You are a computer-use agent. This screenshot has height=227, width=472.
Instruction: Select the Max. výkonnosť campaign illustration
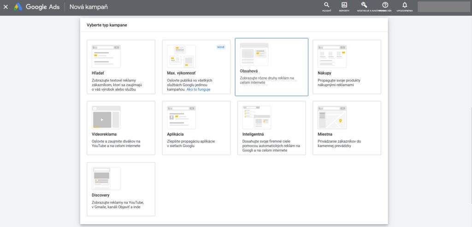coord(181,56)
